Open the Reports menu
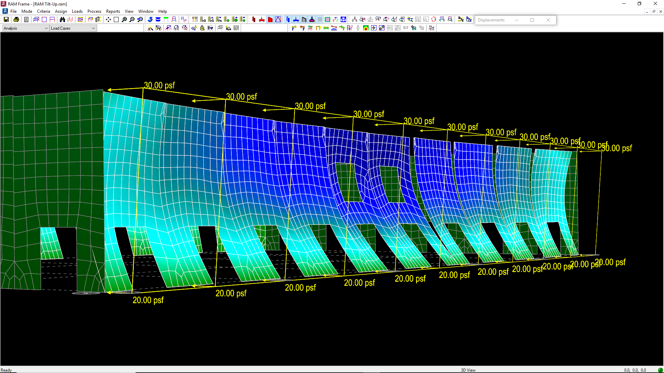 click(113, 11)
